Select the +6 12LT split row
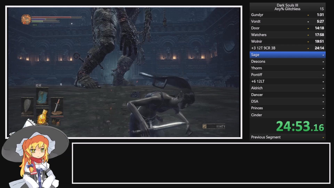Image resolution: width=334 pixels, height=188 pixels. point(287,81)
